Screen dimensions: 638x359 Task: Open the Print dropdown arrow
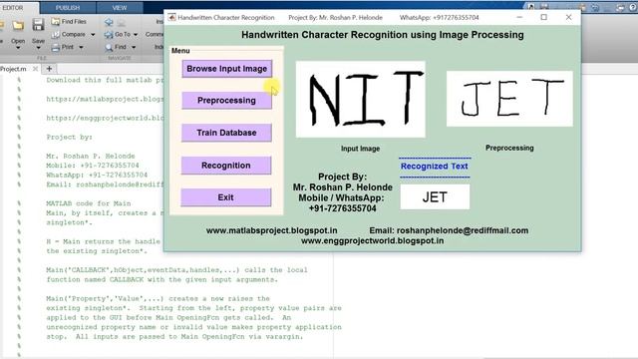tap(81, 47)
